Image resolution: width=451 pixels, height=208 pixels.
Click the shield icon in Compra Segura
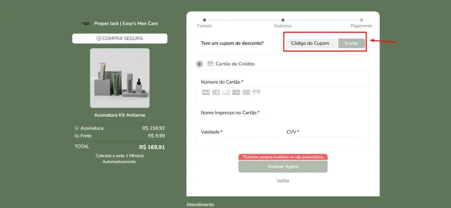[98, 39]
